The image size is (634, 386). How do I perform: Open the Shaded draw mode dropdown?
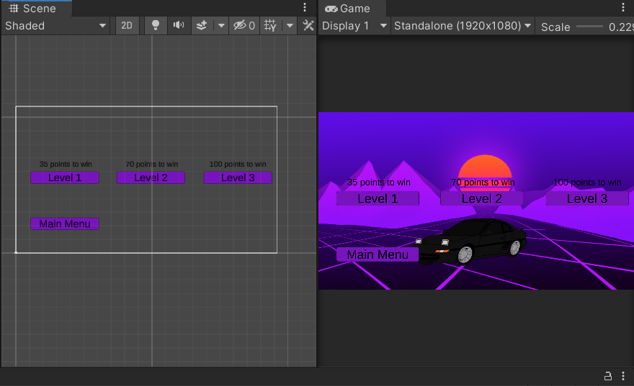56,26
